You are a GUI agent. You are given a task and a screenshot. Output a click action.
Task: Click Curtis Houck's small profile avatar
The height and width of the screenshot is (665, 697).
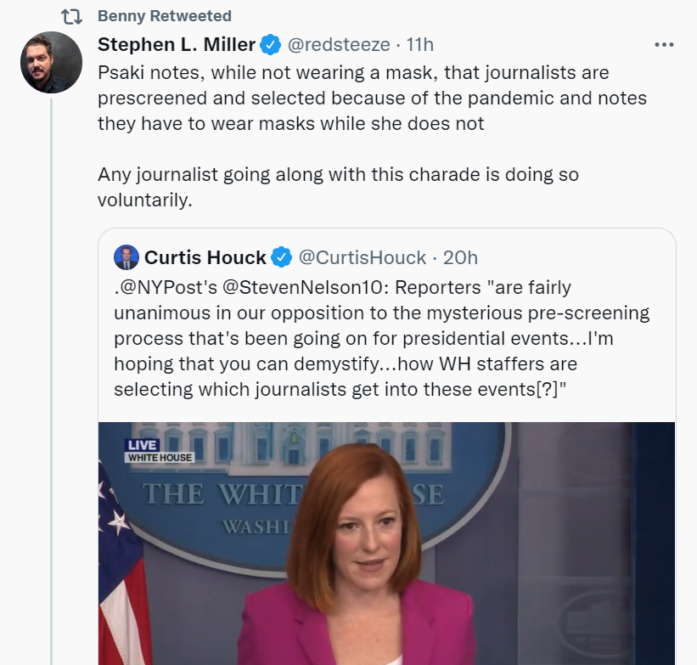pos(126,256)
